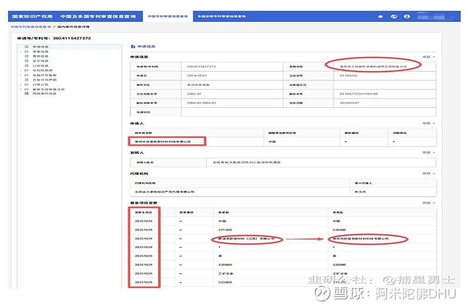Click the 副分类号 value G11B5/725,G11B5/84

click(358, 94)
